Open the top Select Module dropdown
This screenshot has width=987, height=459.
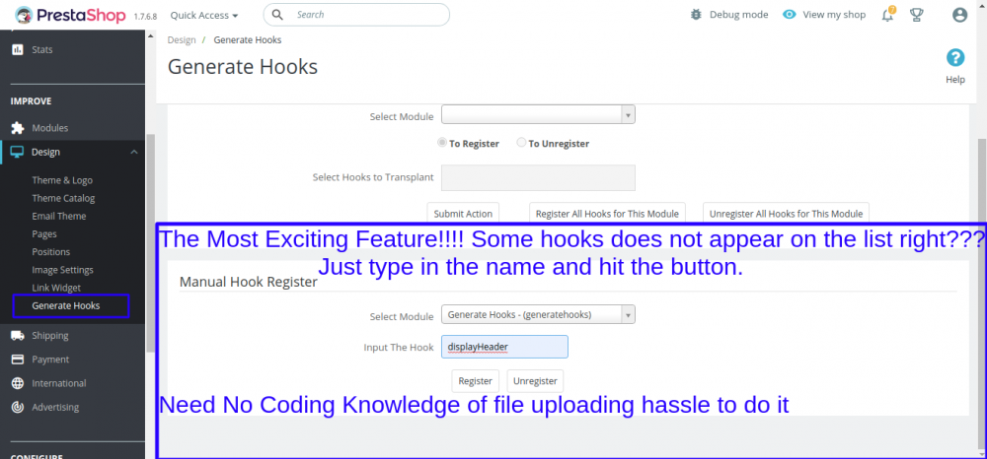click(538, 115)
